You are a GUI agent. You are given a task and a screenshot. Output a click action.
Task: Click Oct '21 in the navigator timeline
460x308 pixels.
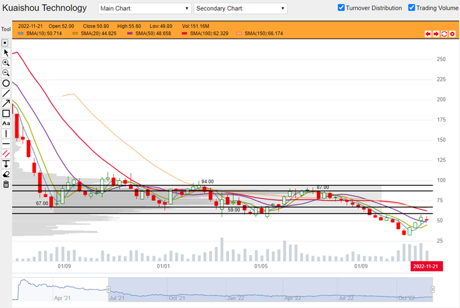177,298
